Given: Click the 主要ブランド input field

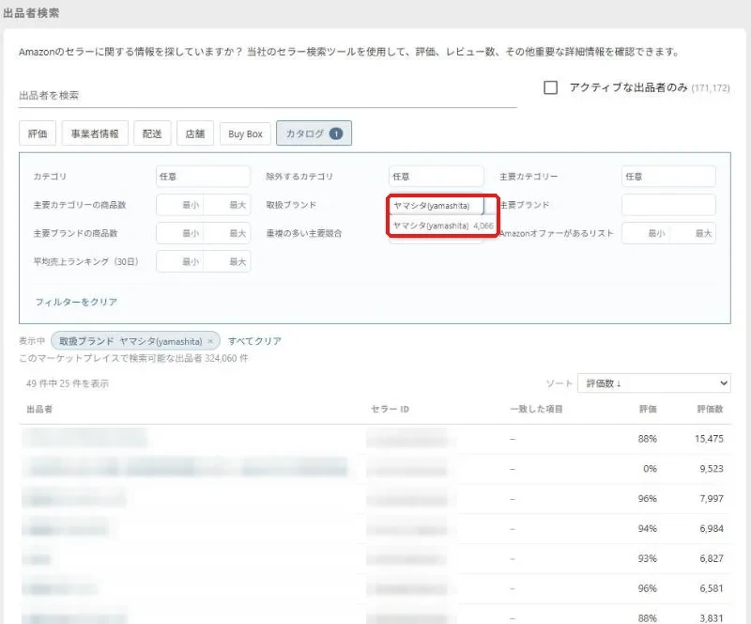Looking at the screenshot, I should pos(668,205).
